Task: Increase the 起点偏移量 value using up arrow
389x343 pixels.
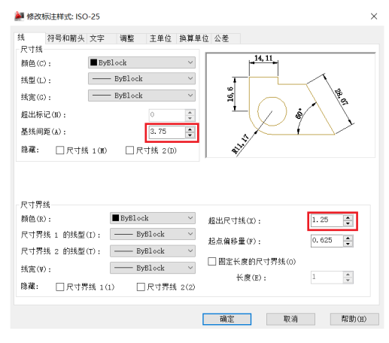Action: pyautogui.click(x=348, y=238)
